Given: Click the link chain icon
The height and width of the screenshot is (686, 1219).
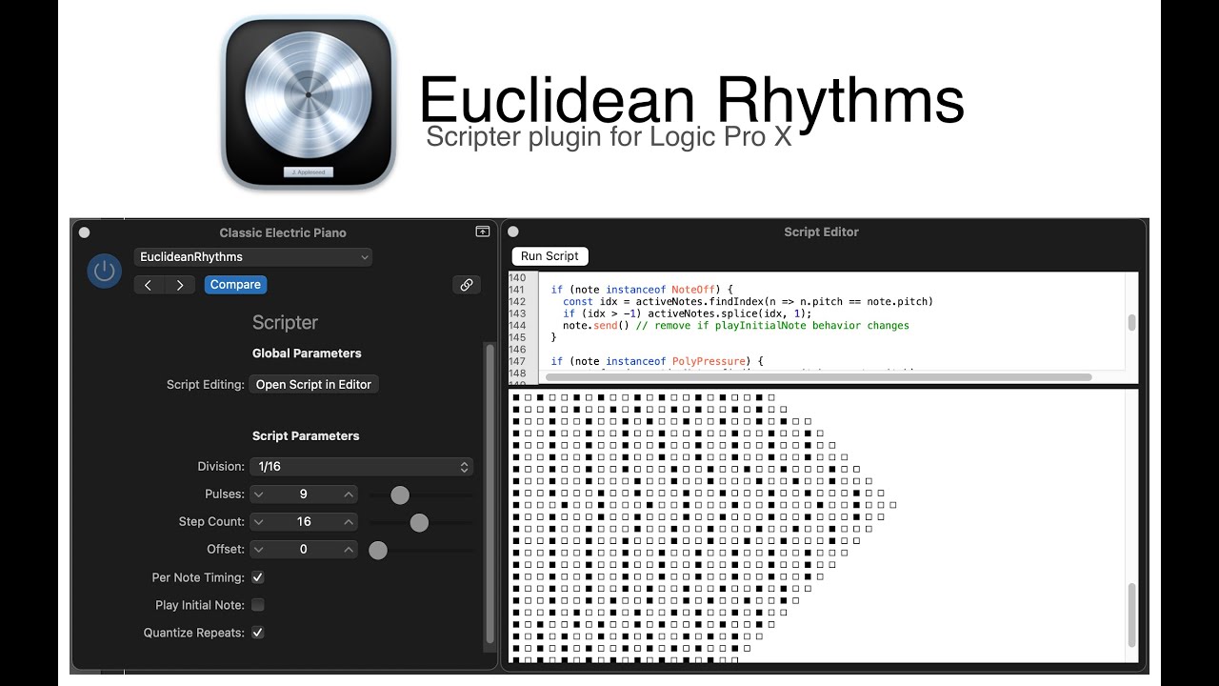Looking at the screenshot, I should (467, 285).
